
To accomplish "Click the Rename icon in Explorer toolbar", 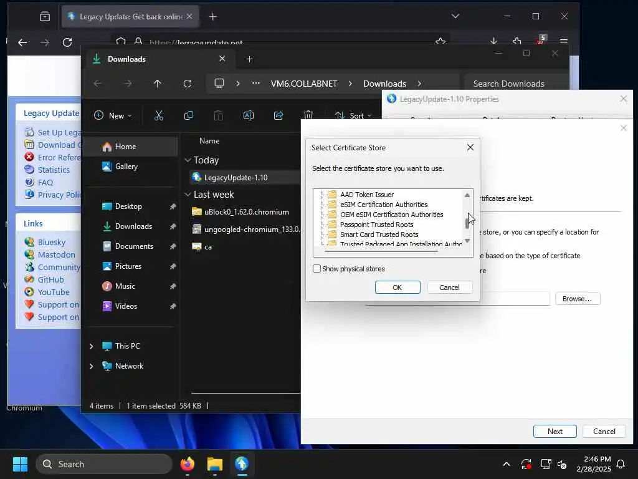I will click(248, 115).
